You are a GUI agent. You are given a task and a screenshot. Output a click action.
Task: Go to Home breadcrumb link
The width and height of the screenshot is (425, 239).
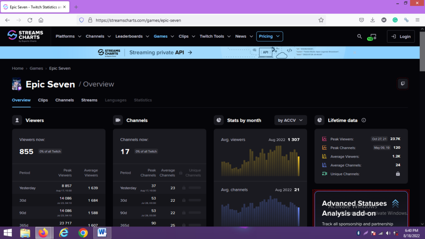(17, 68)
